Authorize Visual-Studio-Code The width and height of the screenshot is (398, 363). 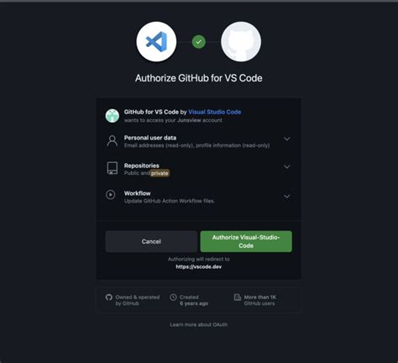click(246, 241)
